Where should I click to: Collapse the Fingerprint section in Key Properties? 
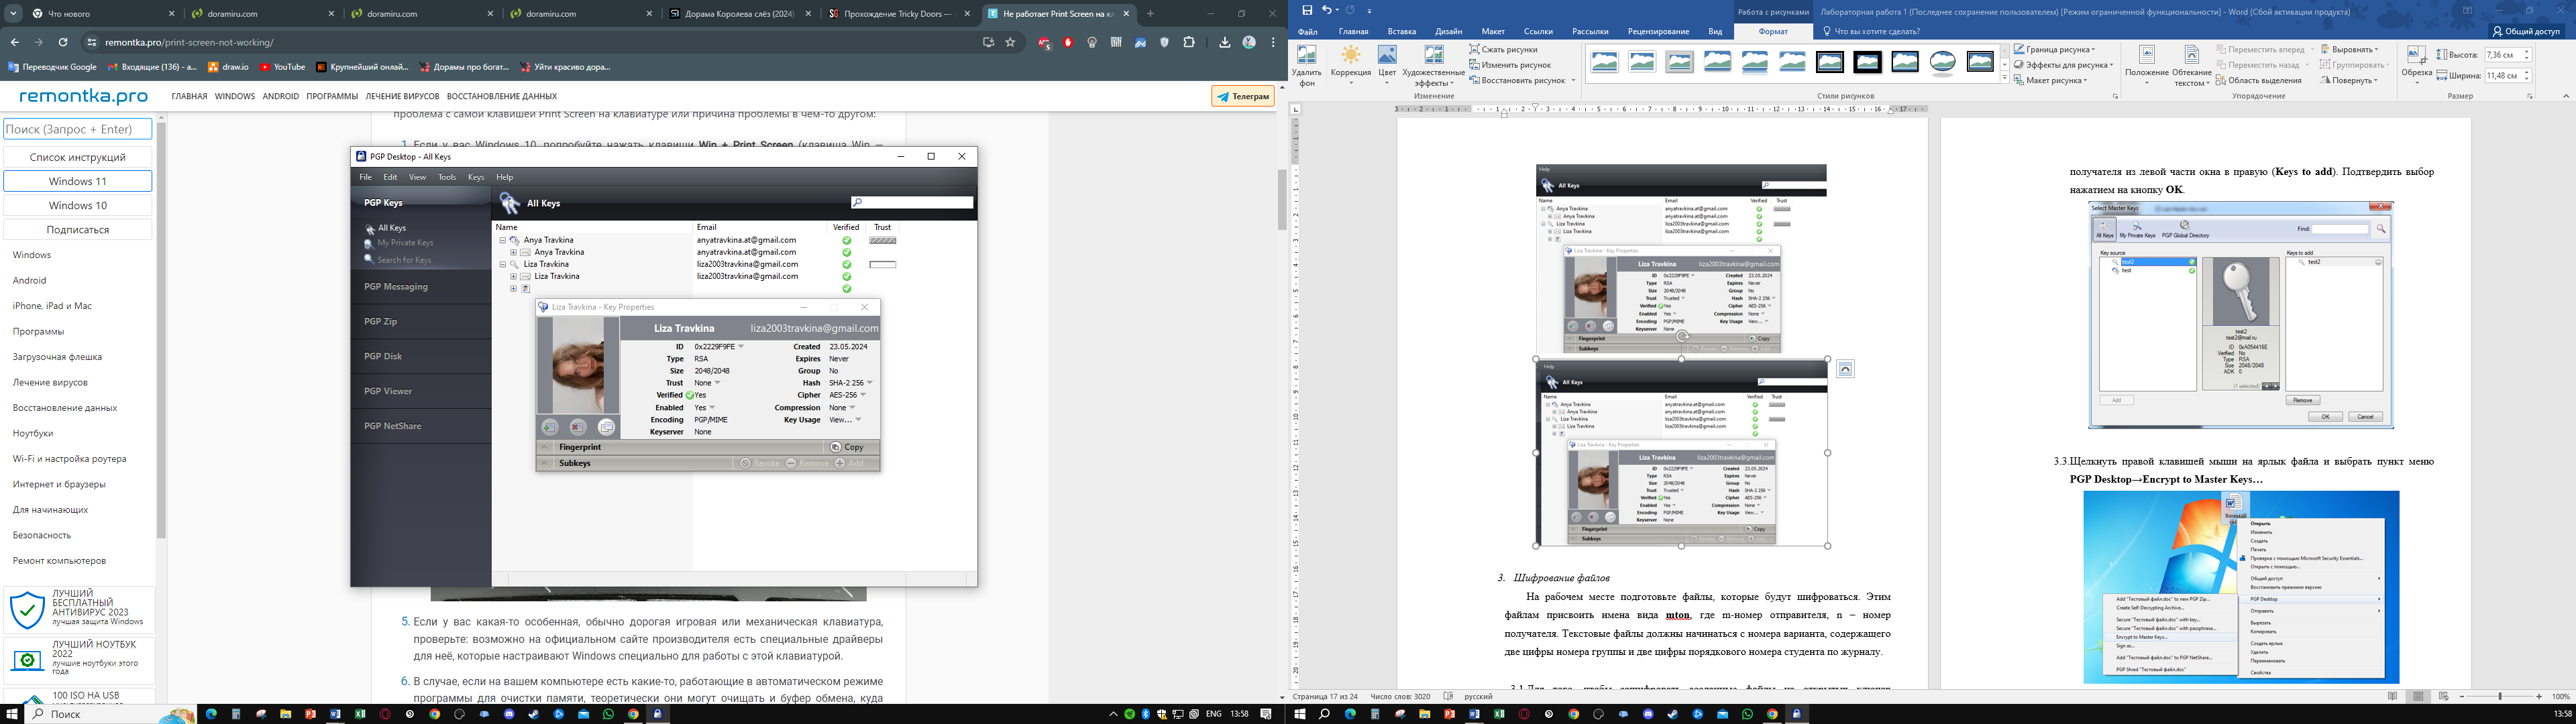point(545,447)
